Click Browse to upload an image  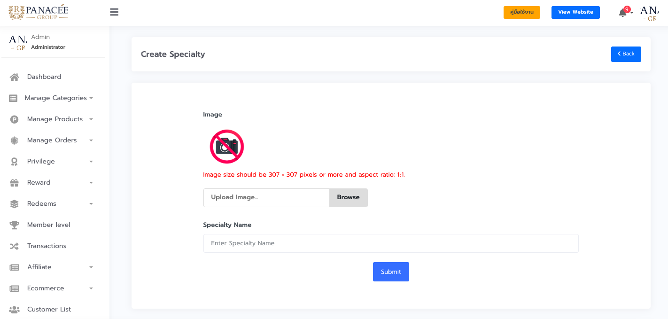tap(348, 198)
